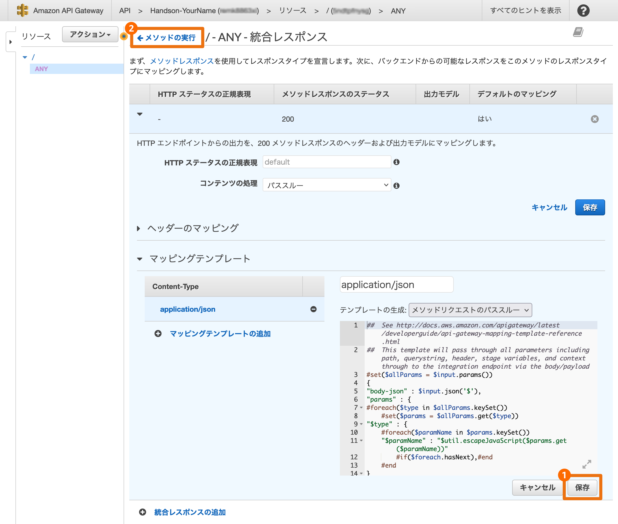Screen dimensions: 618x524
Task: Fold code at line 11 in editor
Action: [361, 441]
